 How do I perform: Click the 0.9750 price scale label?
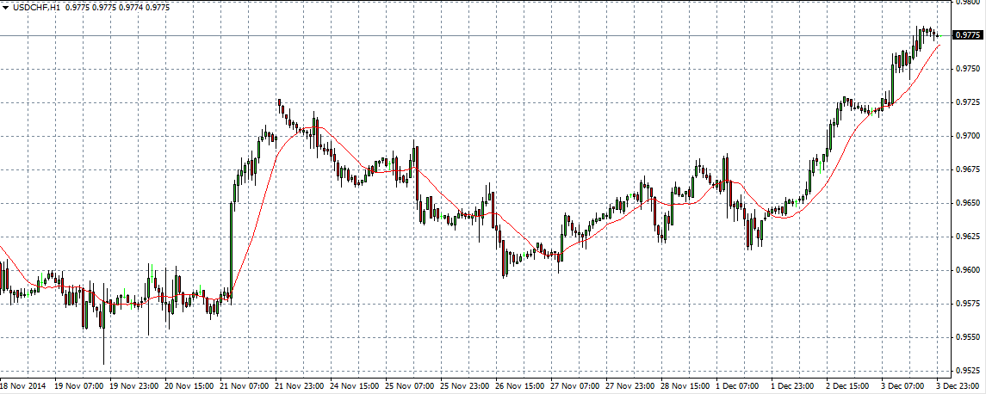pyautogui.click(x=968, y=69)
